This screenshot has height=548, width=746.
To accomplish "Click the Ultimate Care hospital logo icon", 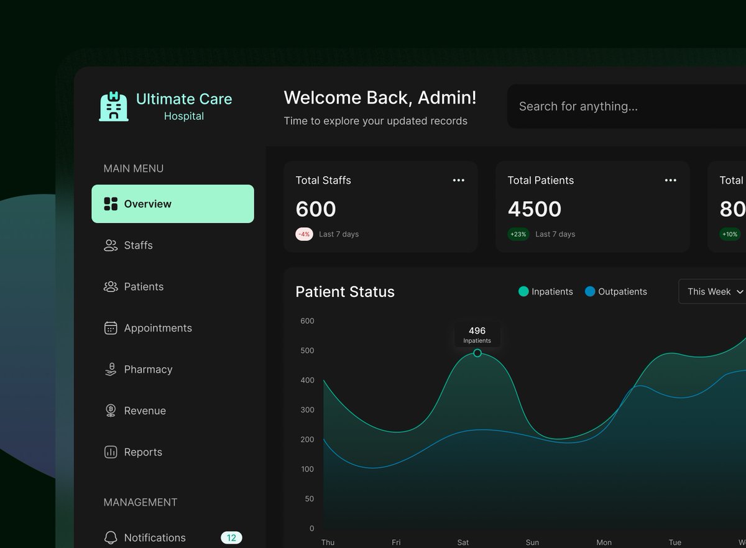I will (x=114, y=106).
